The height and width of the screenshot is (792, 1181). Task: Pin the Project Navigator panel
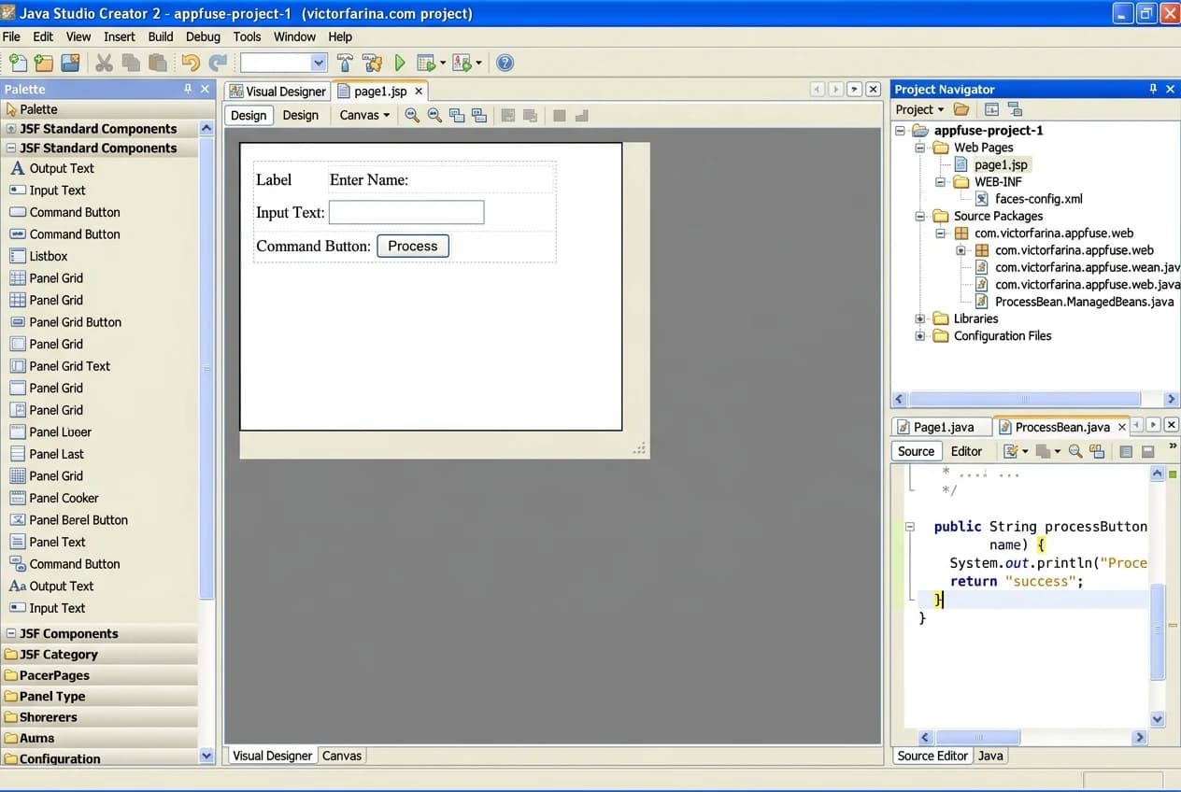[1153, 89]
